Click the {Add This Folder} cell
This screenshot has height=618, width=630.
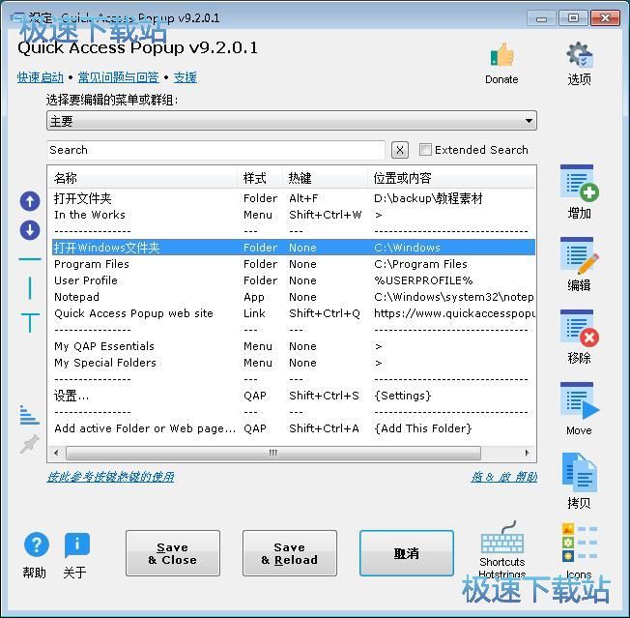[422, 428]
